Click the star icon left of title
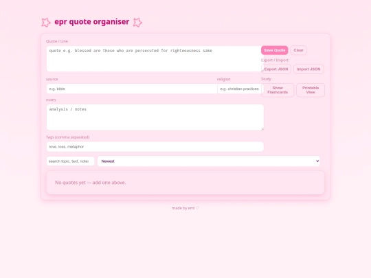This screenshot has height=278, width=371. pos(45,23)
